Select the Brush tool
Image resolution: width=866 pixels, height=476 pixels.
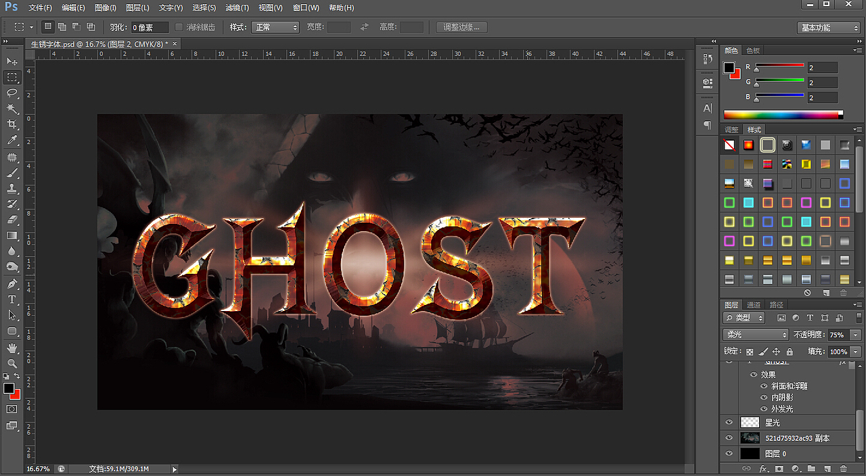(12, 173)
